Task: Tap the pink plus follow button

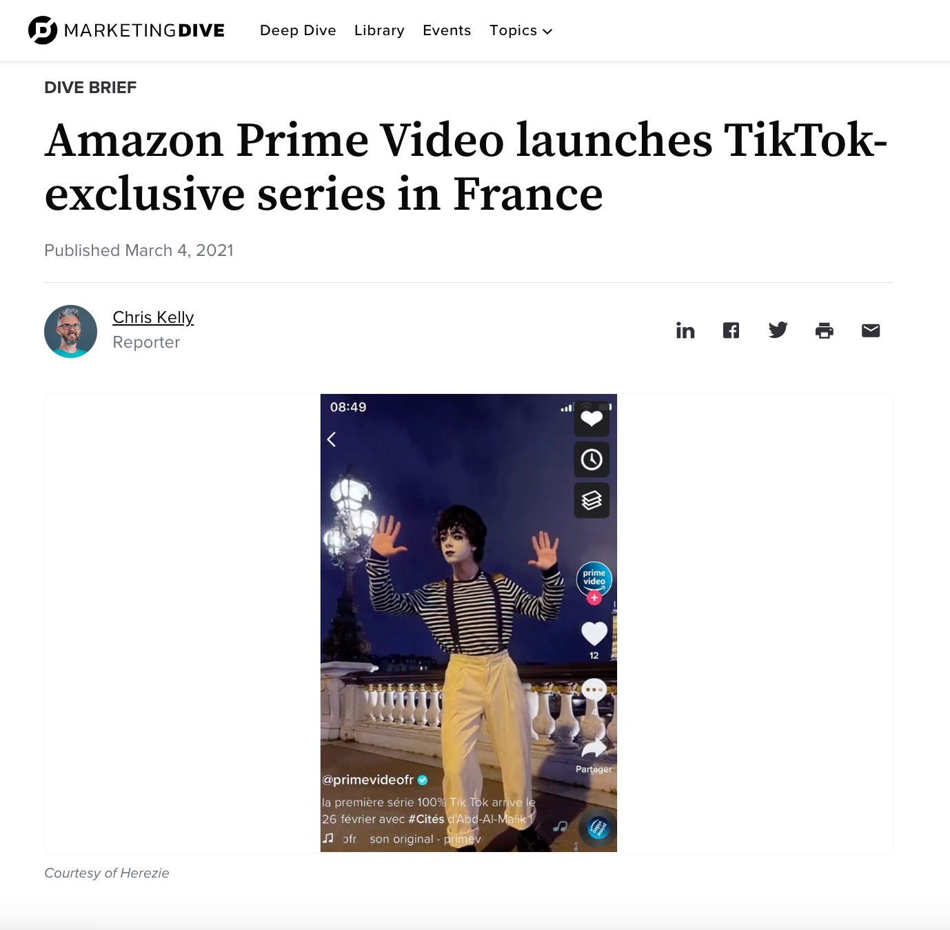Action: tap(594, 598)
